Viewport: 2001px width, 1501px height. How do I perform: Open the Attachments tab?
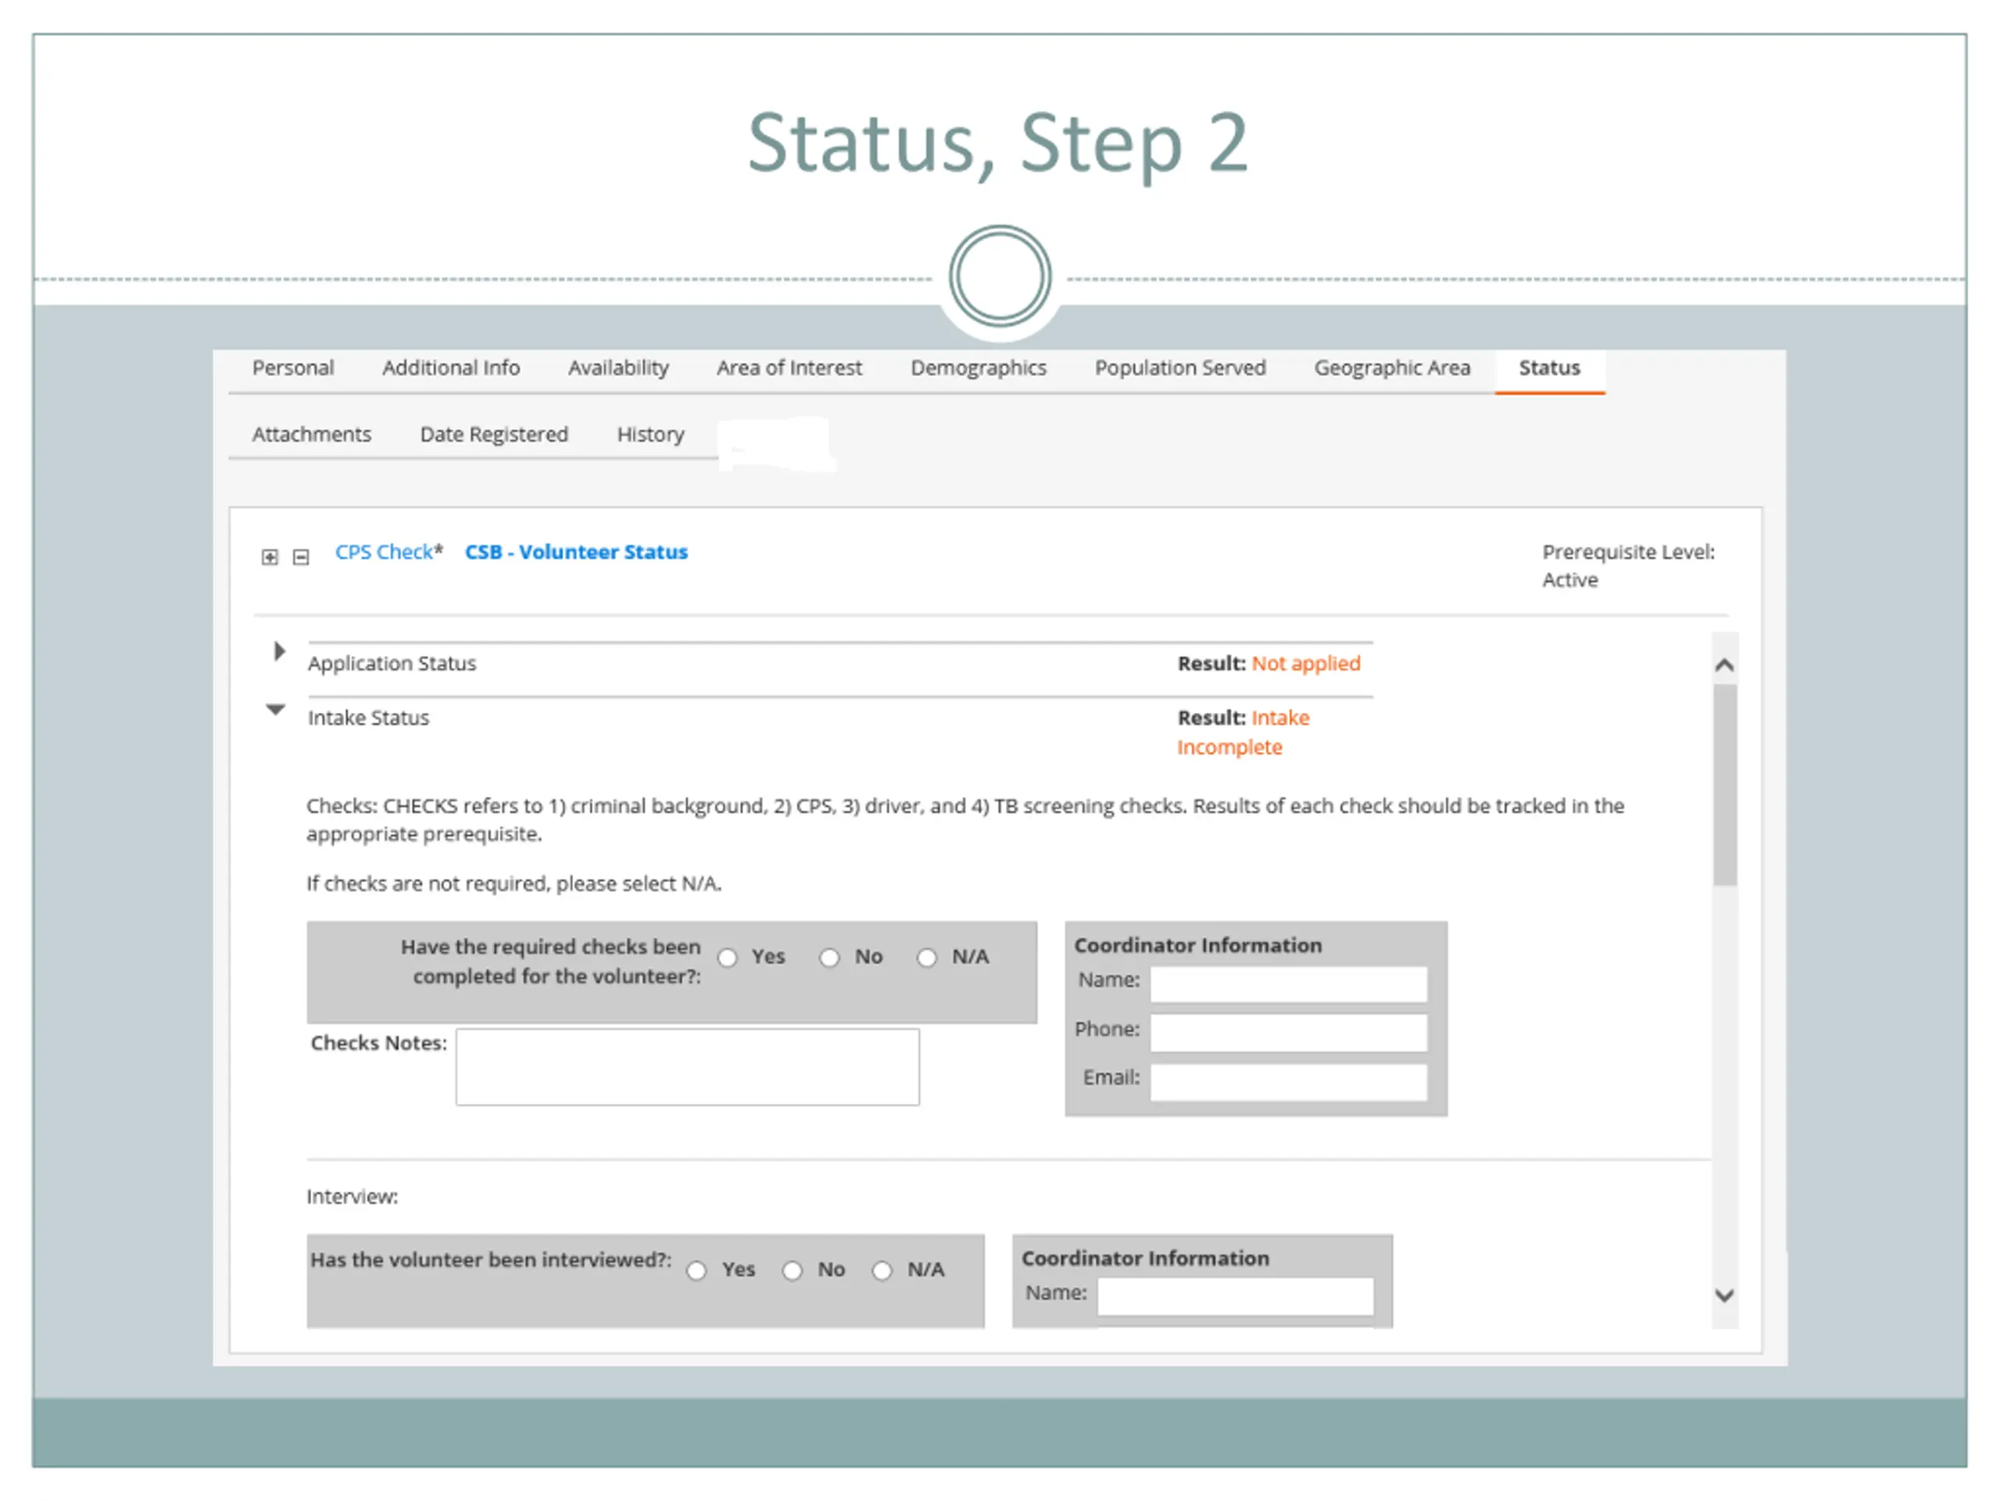pos(311,435)
